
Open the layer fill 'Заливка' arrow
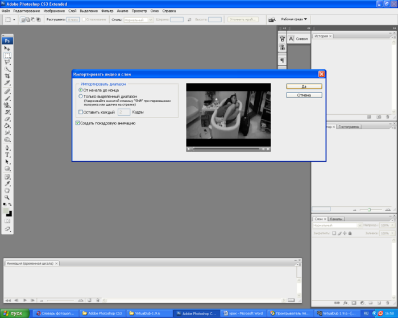(392, 233)
